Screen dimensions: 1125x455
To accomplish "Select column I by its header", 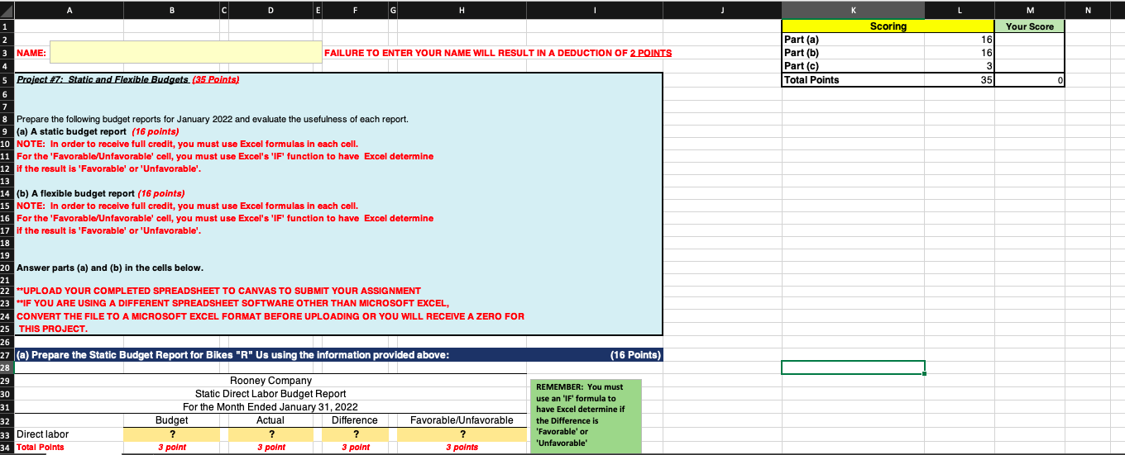I will point(594,10).
